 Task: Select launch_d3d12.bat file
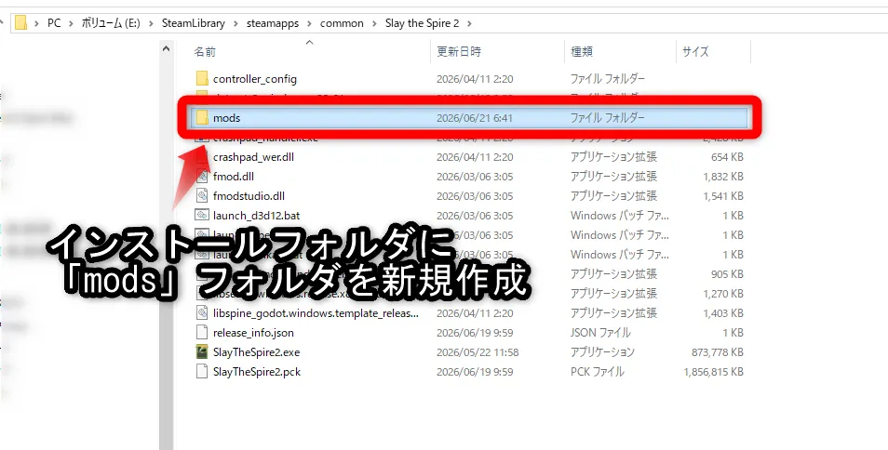257,216
